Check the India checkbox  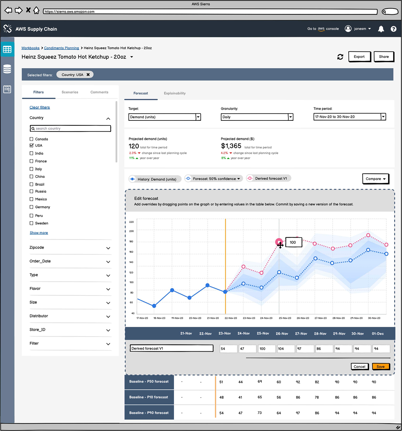(x=32, y=153)
